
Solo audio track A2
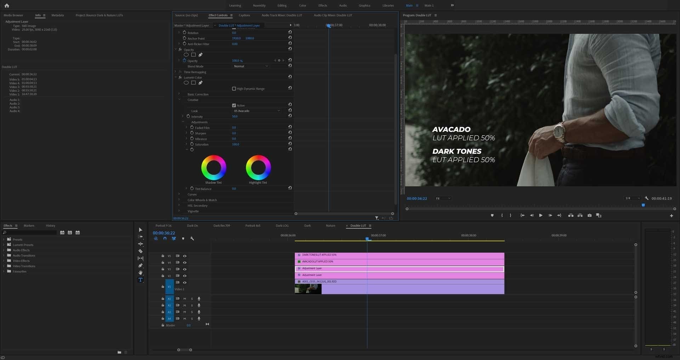(x=192, y=305)
